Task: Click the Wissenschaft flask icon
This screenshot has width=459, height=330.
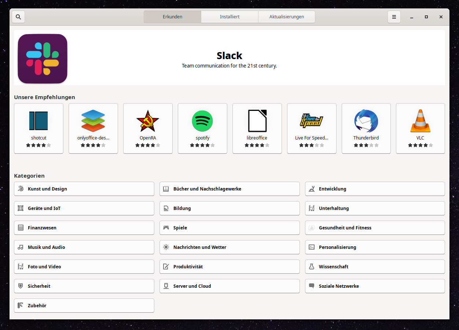Action: 312,266
